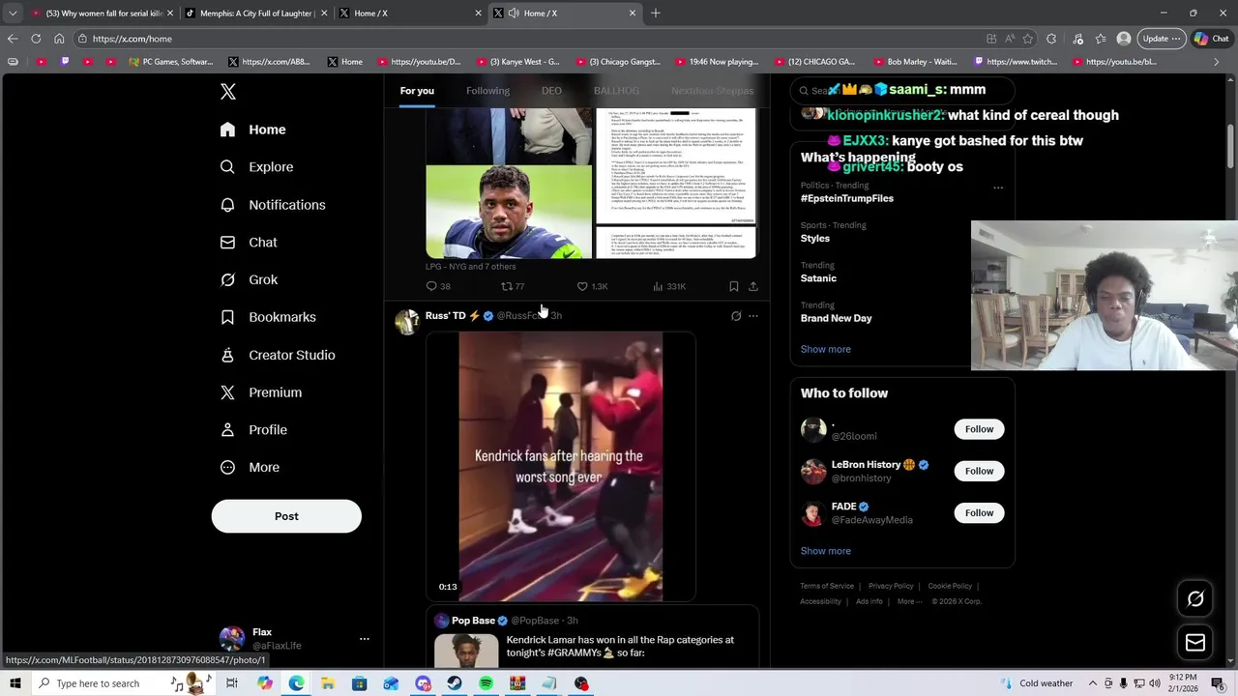Image resolution: width=1238 pixels, height=696 pixels.
Task: Switch to the Following tab
Action: pos(487,91)
